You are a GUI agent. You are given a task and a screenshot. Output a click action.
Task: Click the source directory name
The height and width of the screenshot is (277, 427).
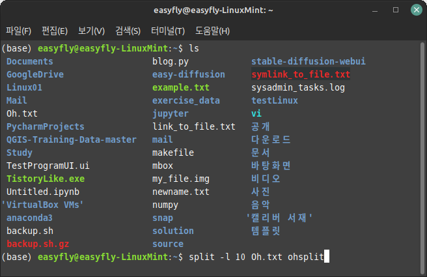coord(168,244)
